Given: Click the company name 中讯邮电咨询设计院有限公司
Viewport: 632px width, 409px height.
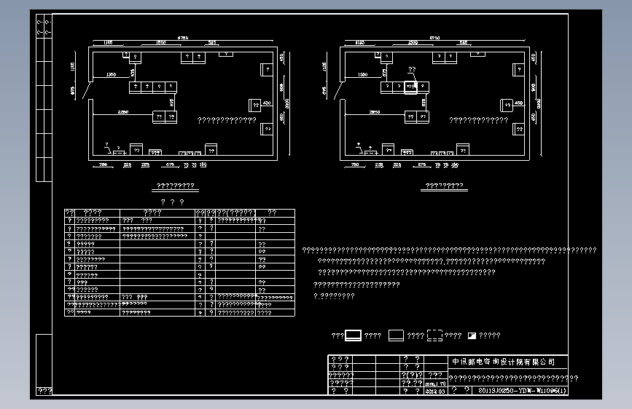Looking at the screenshot, I should click(x=503, y=362).
